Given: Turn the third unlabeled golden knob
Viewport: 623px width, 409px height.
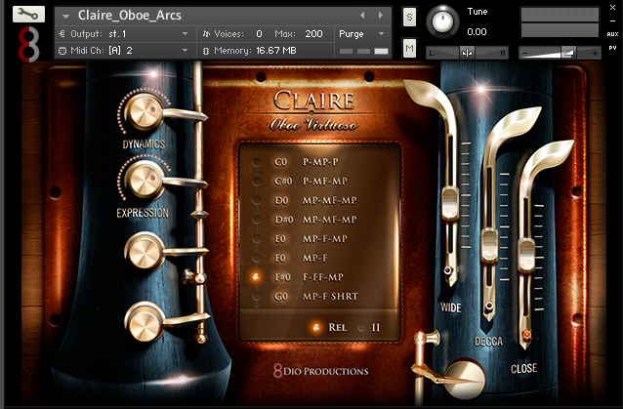Looking at the screenshot, I should 144,252.
